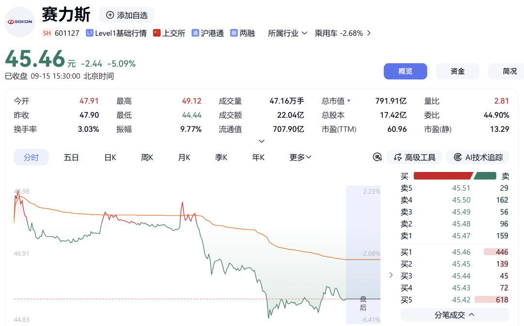Screen dimensions: 524x326
Task: Click the 量比 value 2.81
Action: [x=501, y=101]
